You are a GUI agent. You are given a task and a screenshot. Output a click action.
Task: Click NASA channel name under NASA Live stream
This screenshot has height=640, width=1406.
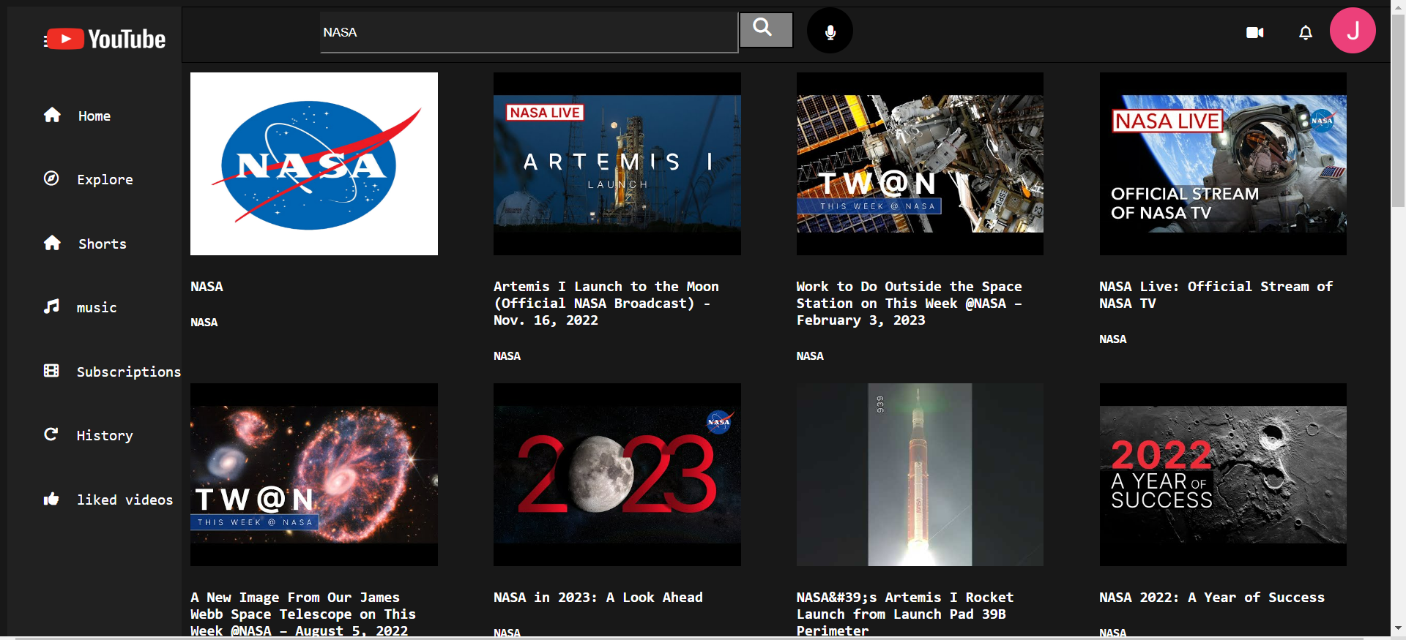point(1113,339)
